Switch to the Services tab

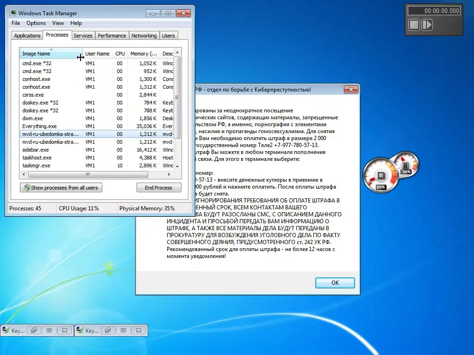tap(83, 36)
